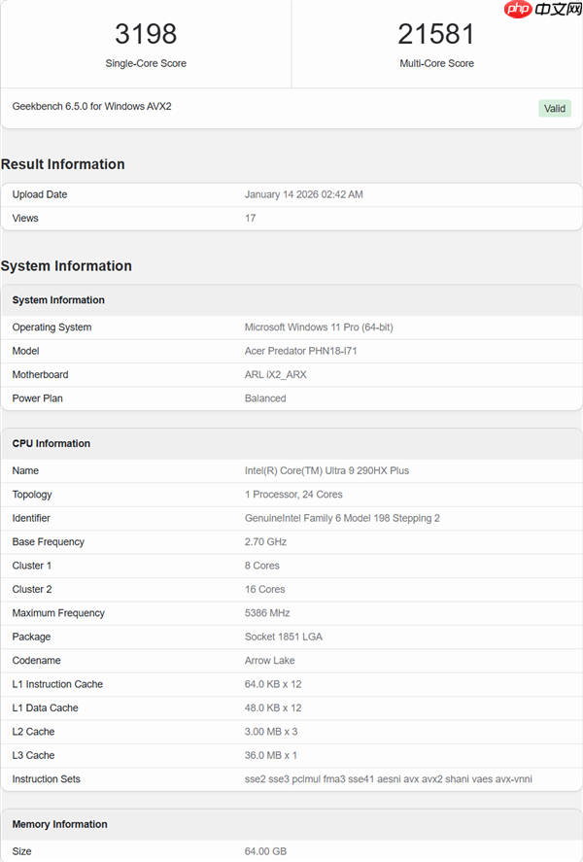Screen dimensions: 583x862
Task: Click the green Valid badge
Action: tap(554, 109)
